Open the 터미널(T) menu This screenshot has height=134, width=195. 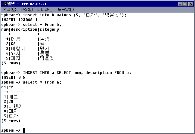(45, 9)
